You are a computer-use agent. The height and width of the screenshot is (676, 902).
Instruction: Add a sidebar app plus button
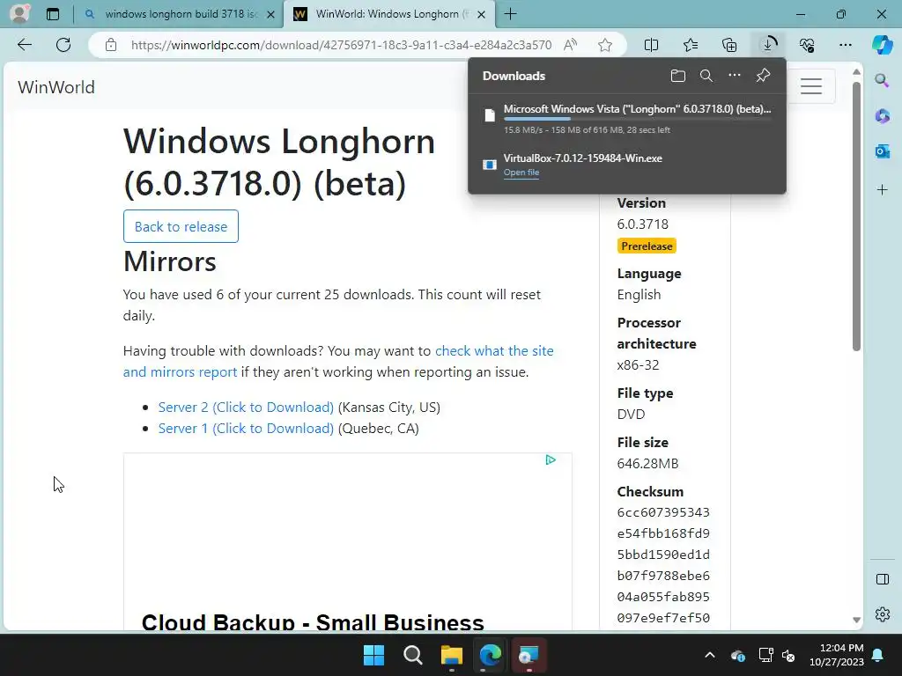click(882, 190)
